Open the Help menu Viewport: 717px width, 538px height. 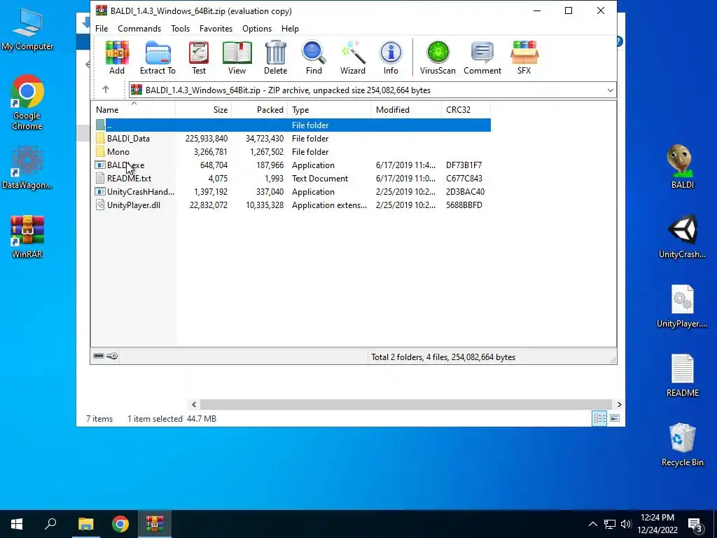(290, 28)
